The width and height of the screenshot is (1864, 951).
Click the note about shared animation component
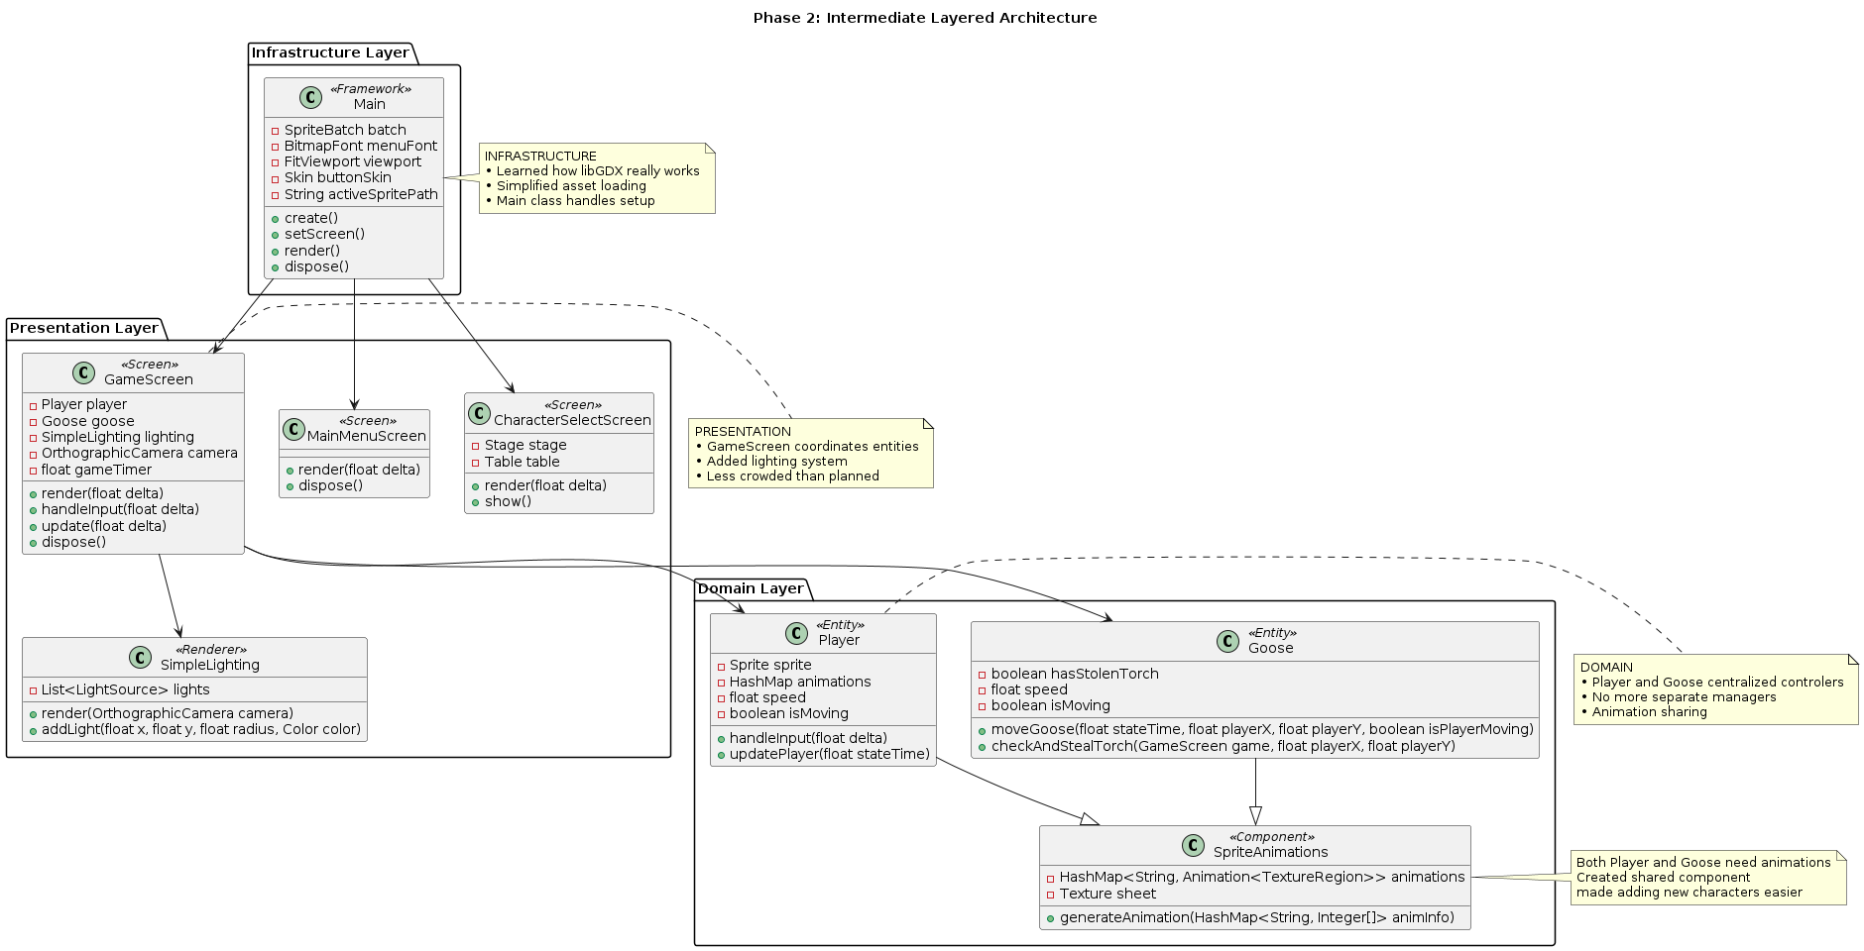(x=1707, y=878)
